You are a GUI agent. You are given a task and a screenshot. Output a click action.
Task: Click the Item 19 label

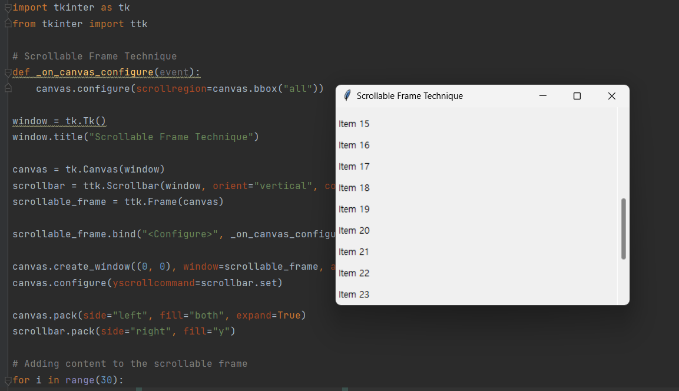[x=354, y=209]
